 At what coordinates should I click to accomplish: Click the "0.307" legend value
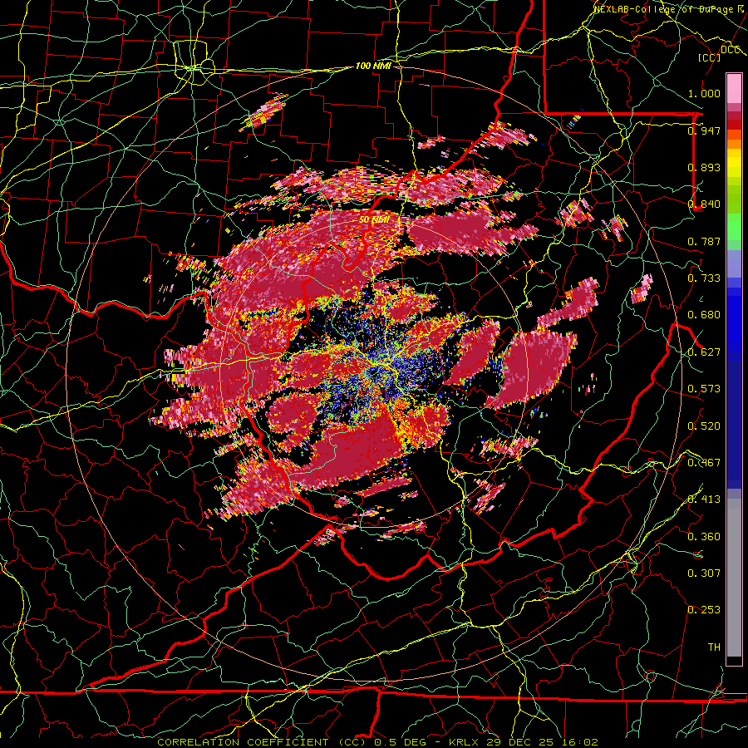pos(704,573)
